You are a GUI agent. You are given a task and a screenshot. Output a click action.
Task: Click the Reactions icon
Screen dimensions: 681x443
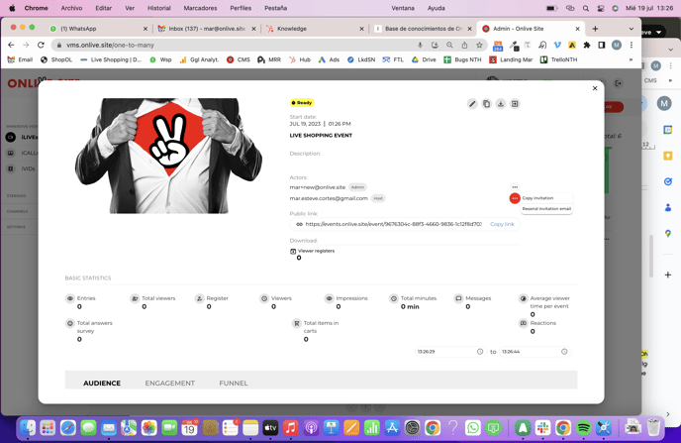[x=524, y=323]
